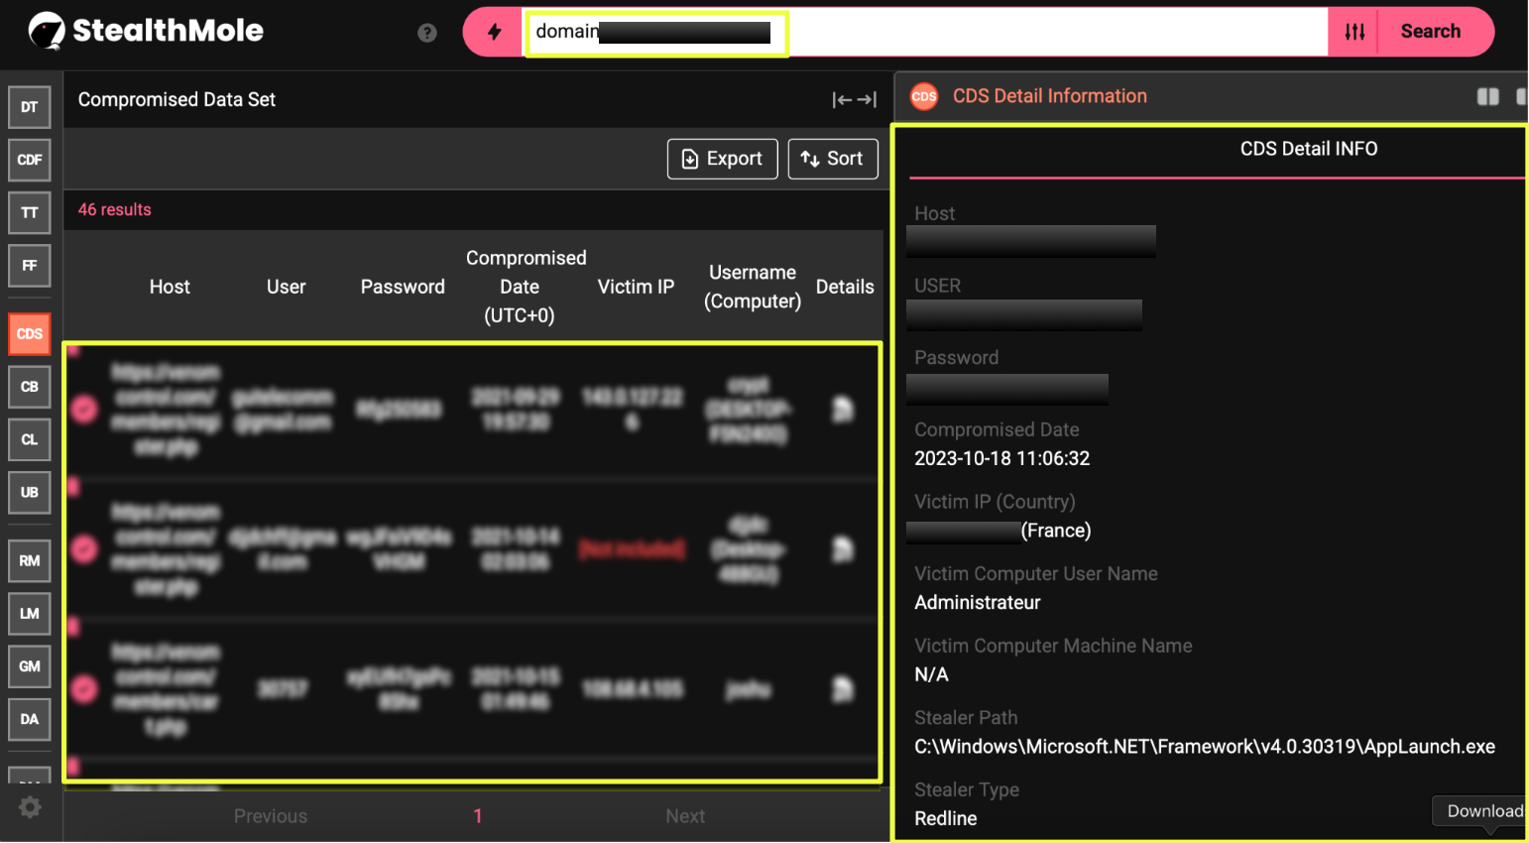
Task: Select the CB sidebar icon
Action: (x=30, y=387)
